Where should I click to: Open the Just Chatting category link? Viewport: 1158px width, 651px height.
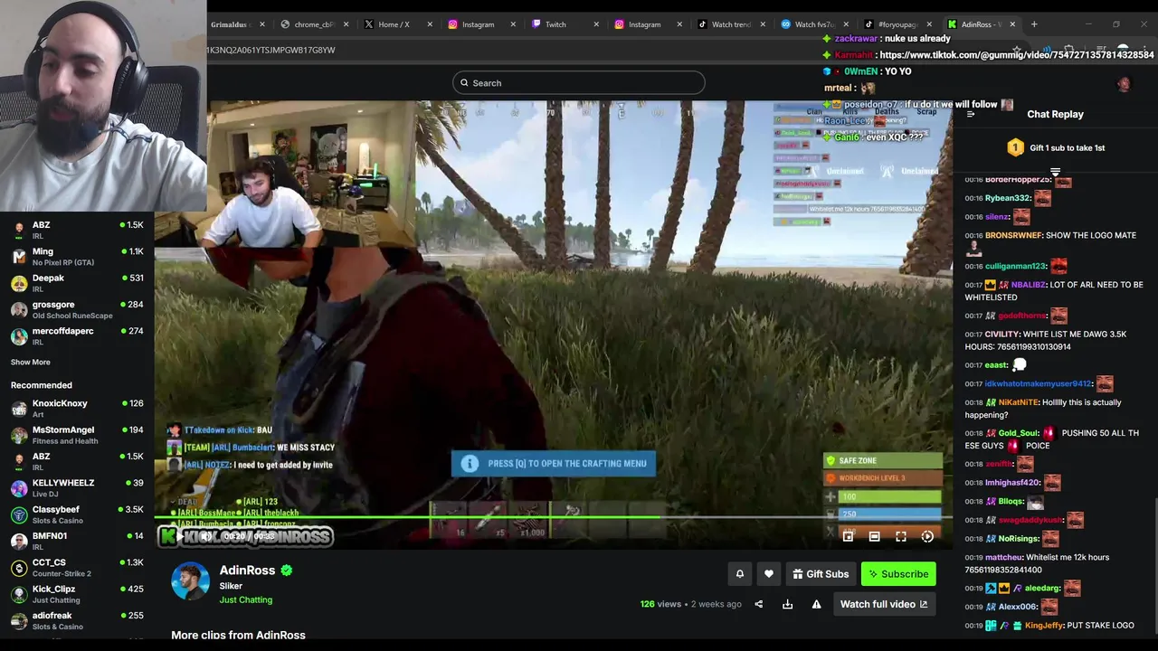coord(245,599)
